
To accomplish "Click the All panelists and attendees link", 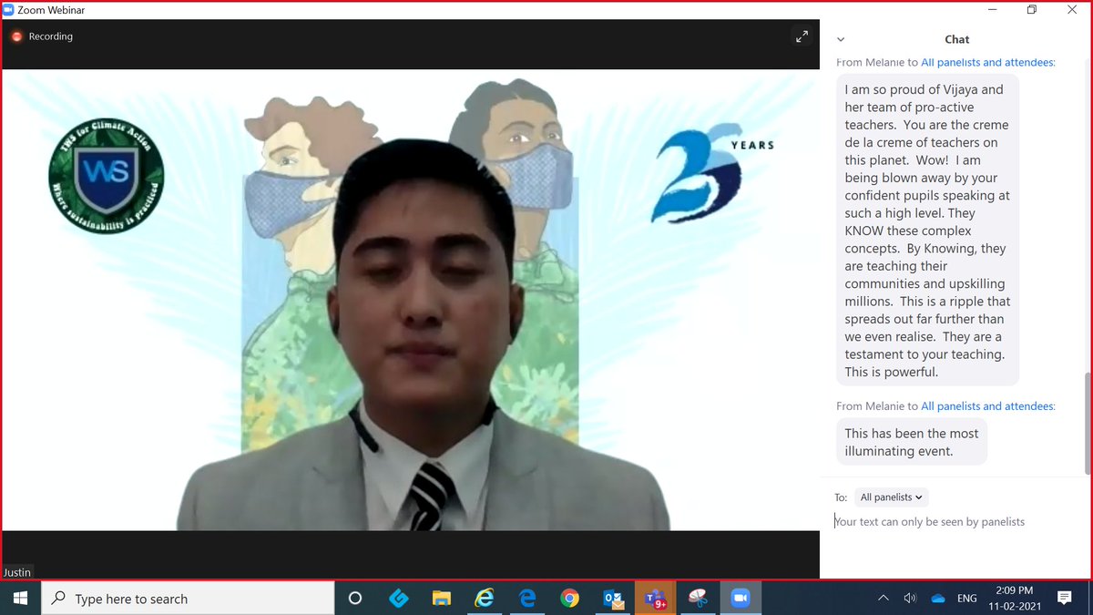I will pos(987,62).
